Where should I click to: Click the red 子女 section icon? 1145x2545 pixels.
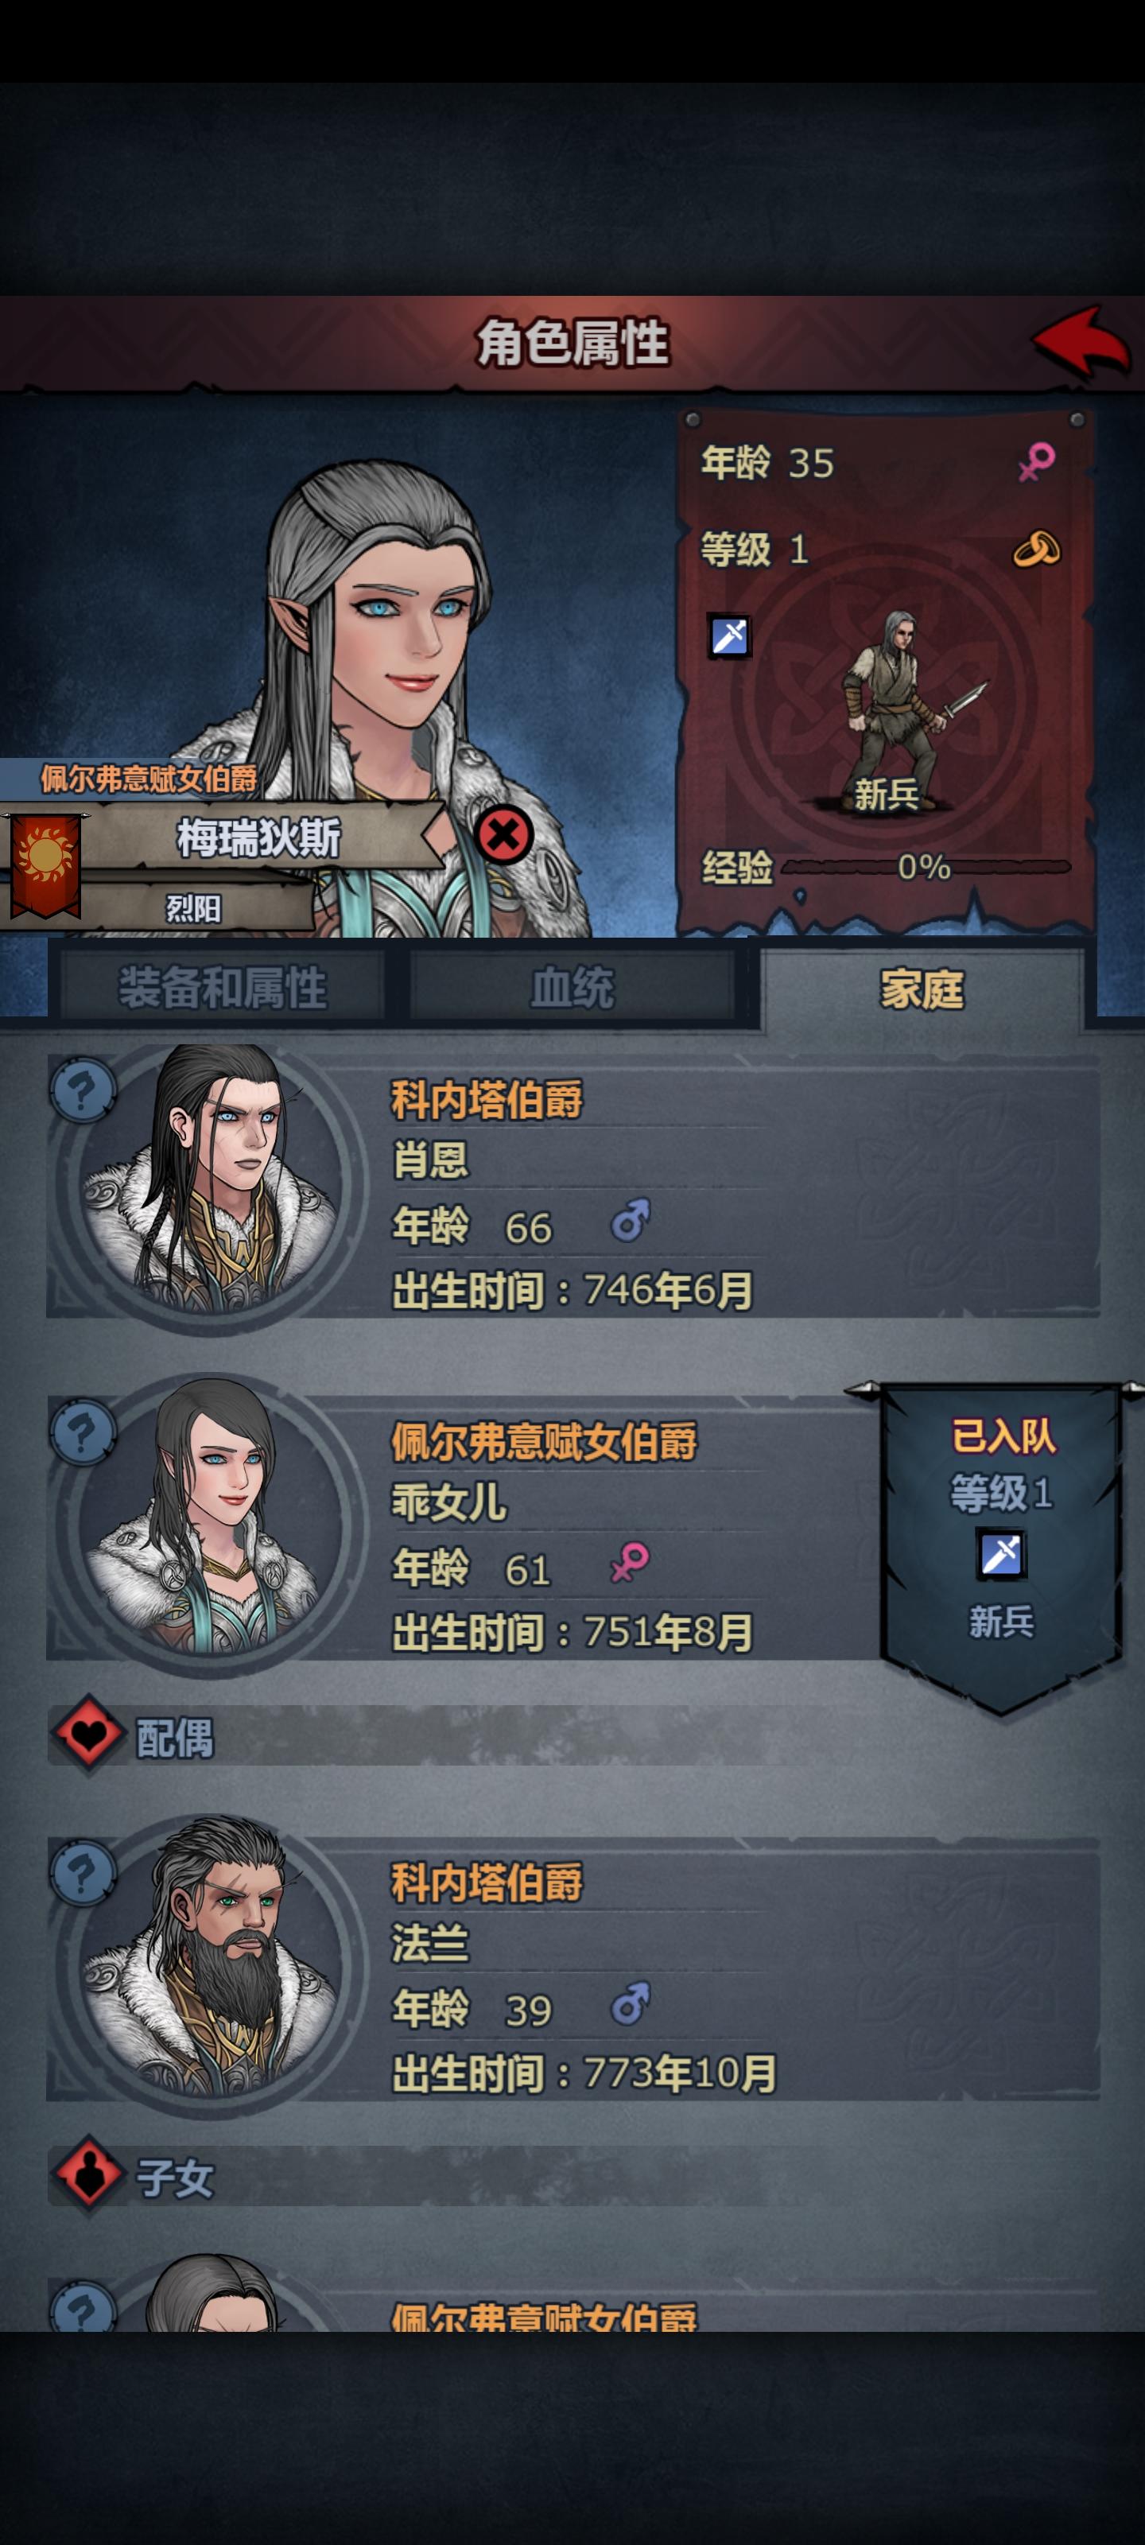(x=90, y=2177)
